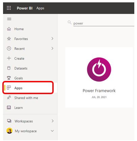The width and height of the screenshot is (137, 141).
Task: Collapse navigation pane with hamburger icon
Action: point(9,19)
